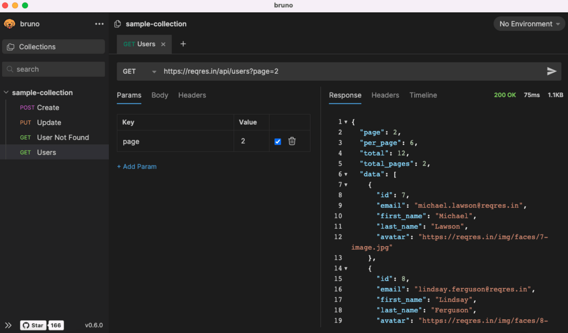Image resolution: width=568 pixels, height=333 pixels.
Task: Collapse sidebar with double-chevron icon
Action: [x=8, y=325]
